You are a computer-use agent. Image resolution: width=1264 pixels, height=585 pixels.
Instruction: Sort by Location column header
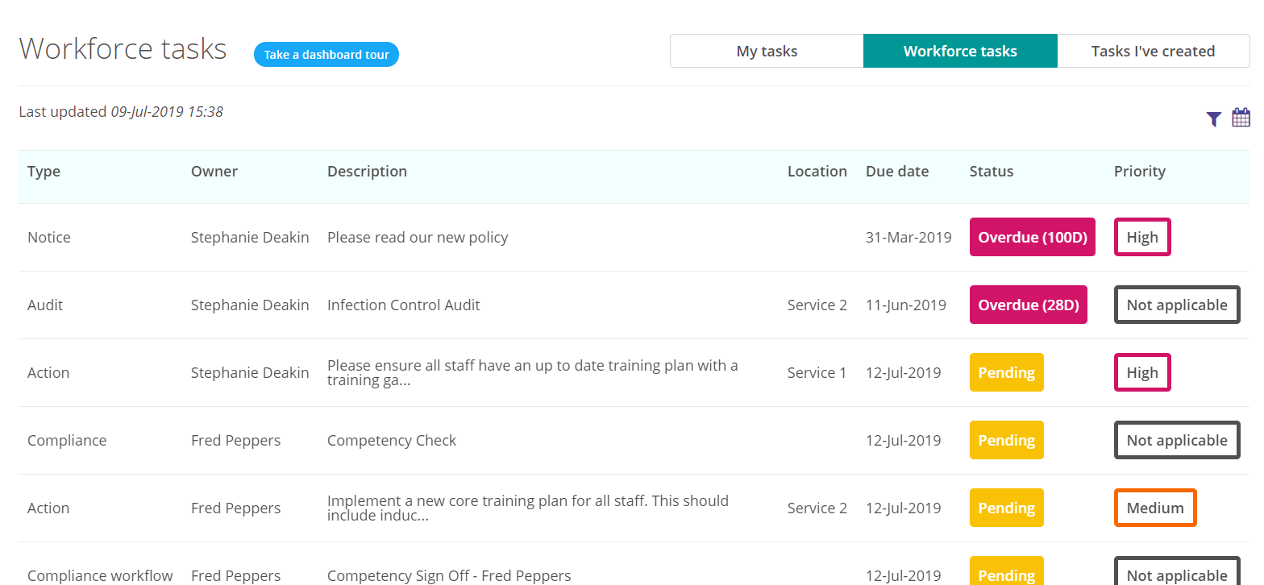coord(817,171)
